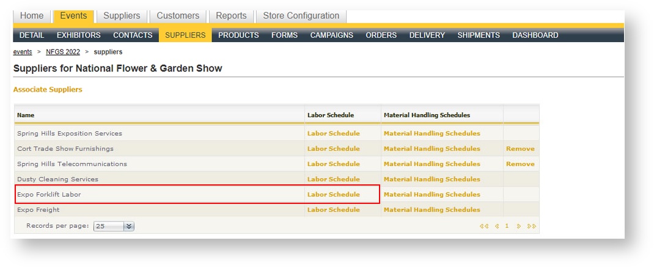Jump to the last page of records
Image resolution: width=654 pixels, height=268 pixels.
(x=531, y=226)
